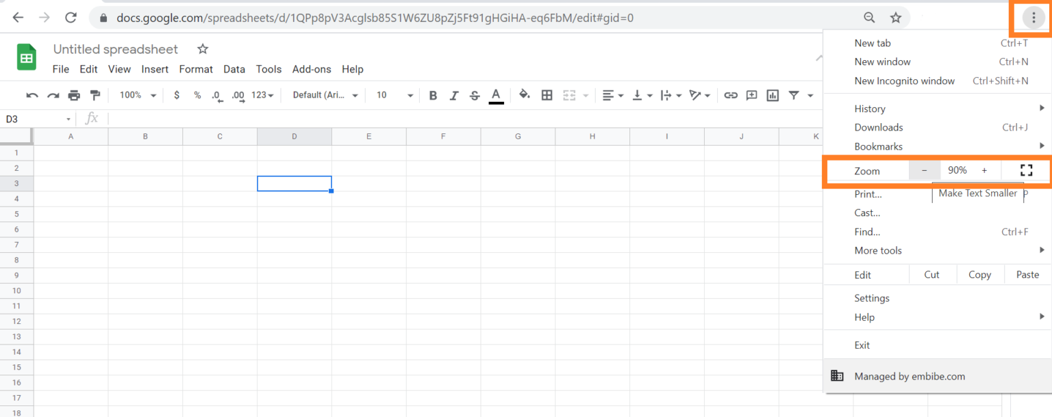Insert a chart
The image size is (1052, 417).
click(772, 95)
